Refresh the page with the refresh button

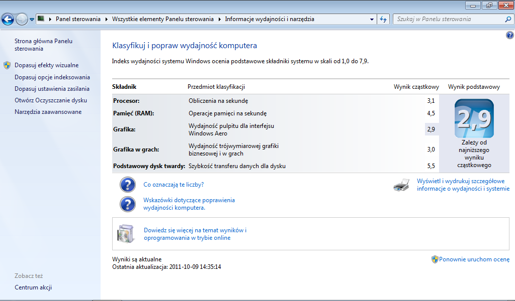pos(383,20)
